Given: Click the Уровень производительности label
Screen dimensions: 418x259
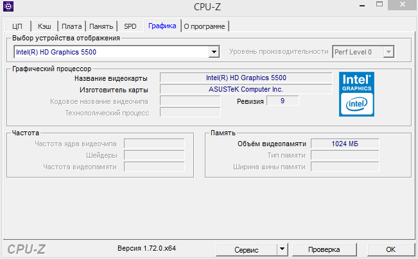Looking at the screenshot, I should pyautogui.click(x=279, y=52).
